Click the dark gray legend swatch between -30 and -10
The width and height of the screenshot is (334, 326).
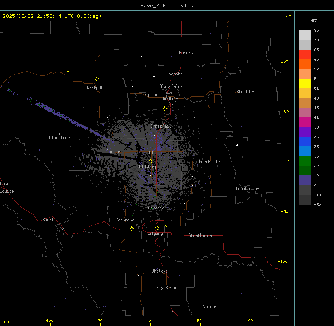305,200
